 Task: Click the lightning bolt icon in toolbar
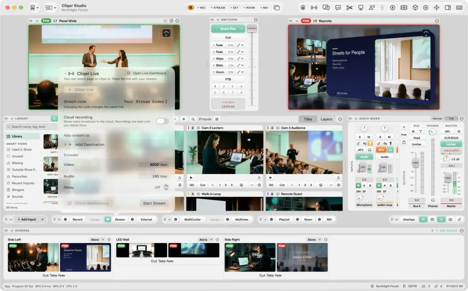coord(393,8)
